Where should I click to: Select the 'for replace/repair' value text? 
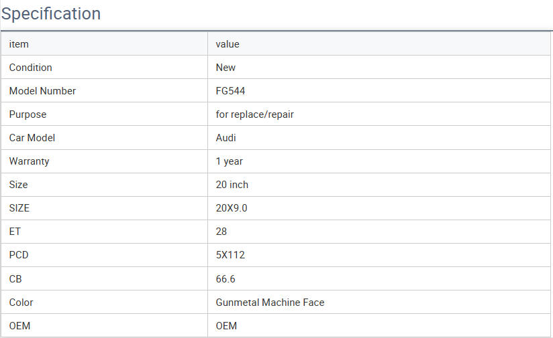coord(254,114)
